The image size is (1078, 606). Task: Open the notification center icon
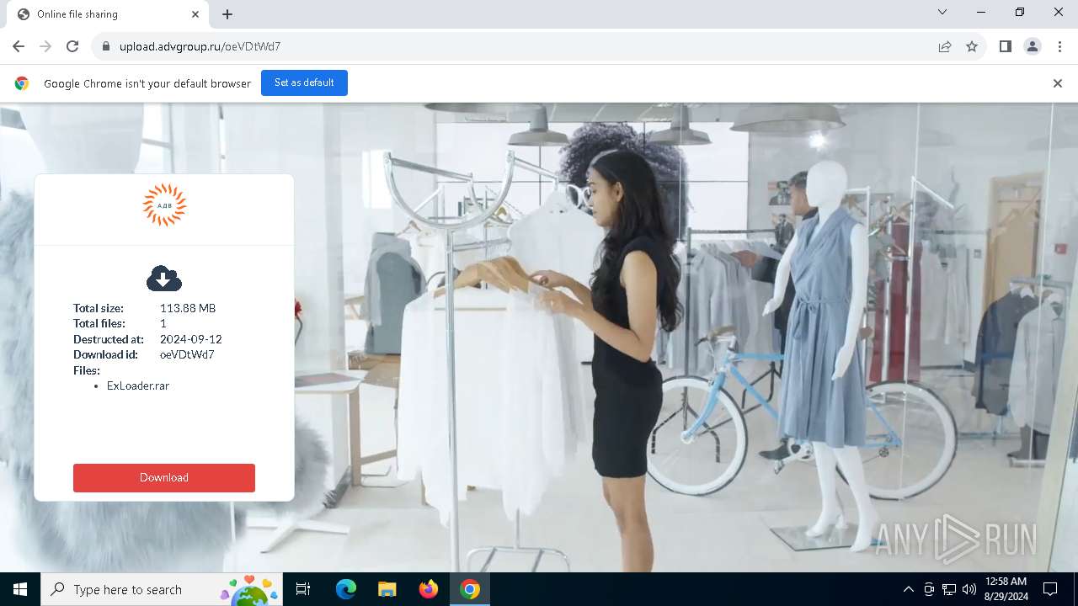point(1050,589)
